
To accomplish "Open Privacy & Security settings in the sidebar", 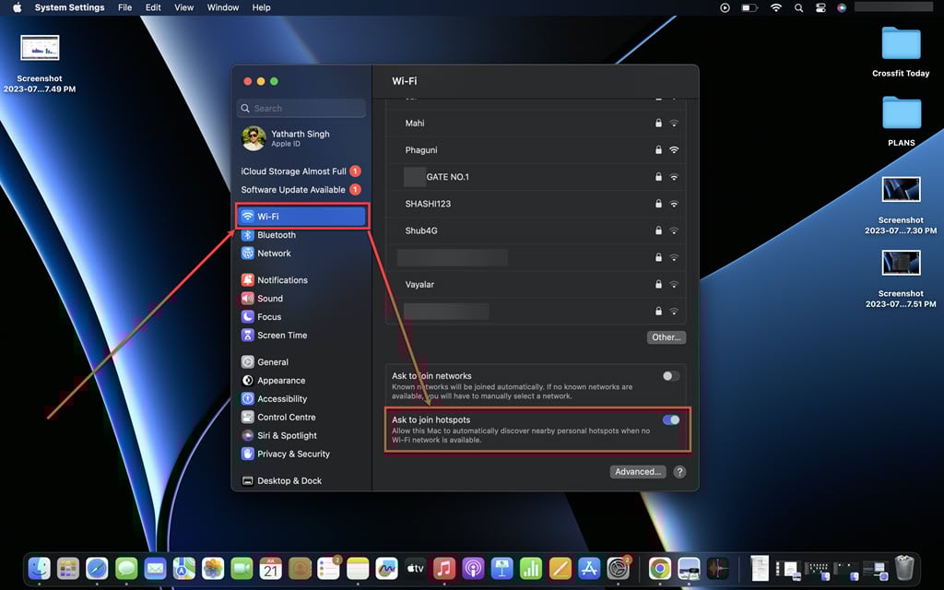I will coord(286,454).
